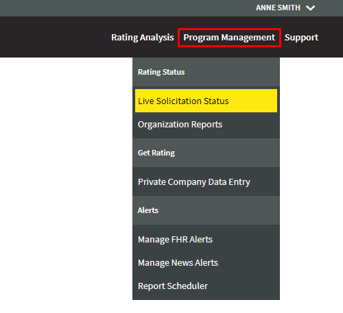343x313 pixels.
Task: Expand the ANNE SMITH chevron arrow
Action: pyautogui.click(x=311, y=8)
